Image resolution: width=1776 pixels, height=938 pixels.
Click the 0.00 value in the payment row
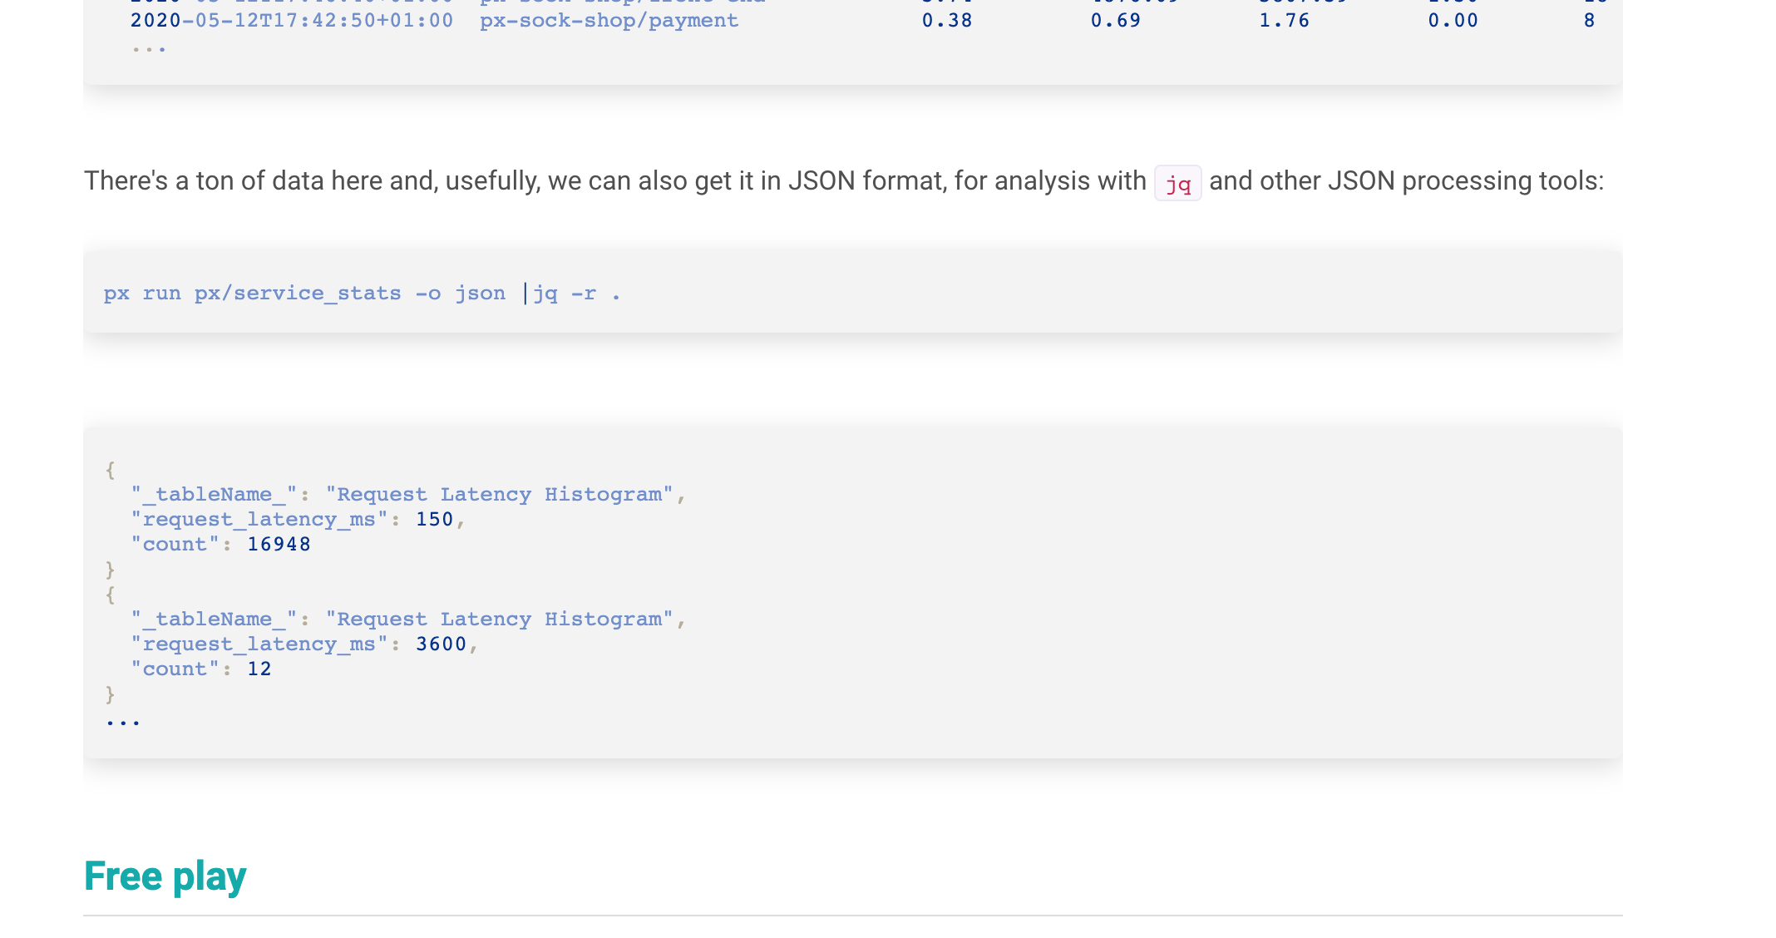[1453, 21]
